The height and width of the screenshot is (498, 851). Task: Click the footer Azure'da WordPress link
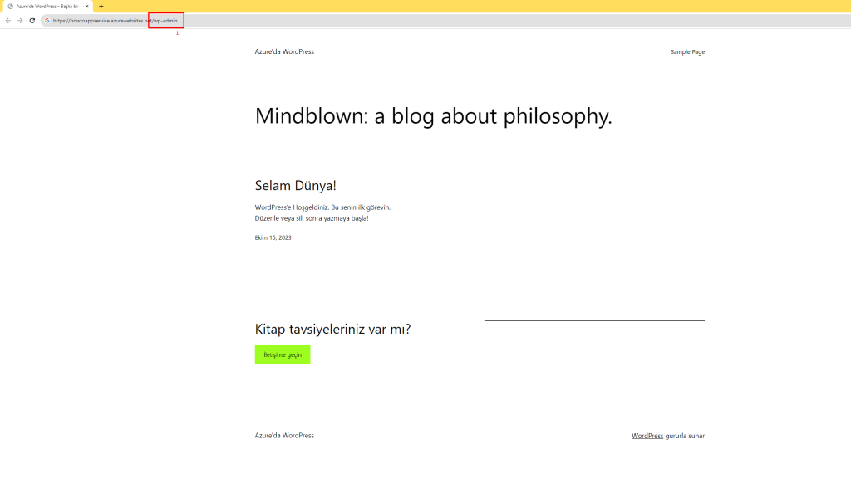284,435
